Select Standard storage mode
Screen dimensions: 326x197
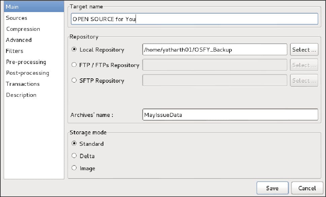tap(74, 144)
